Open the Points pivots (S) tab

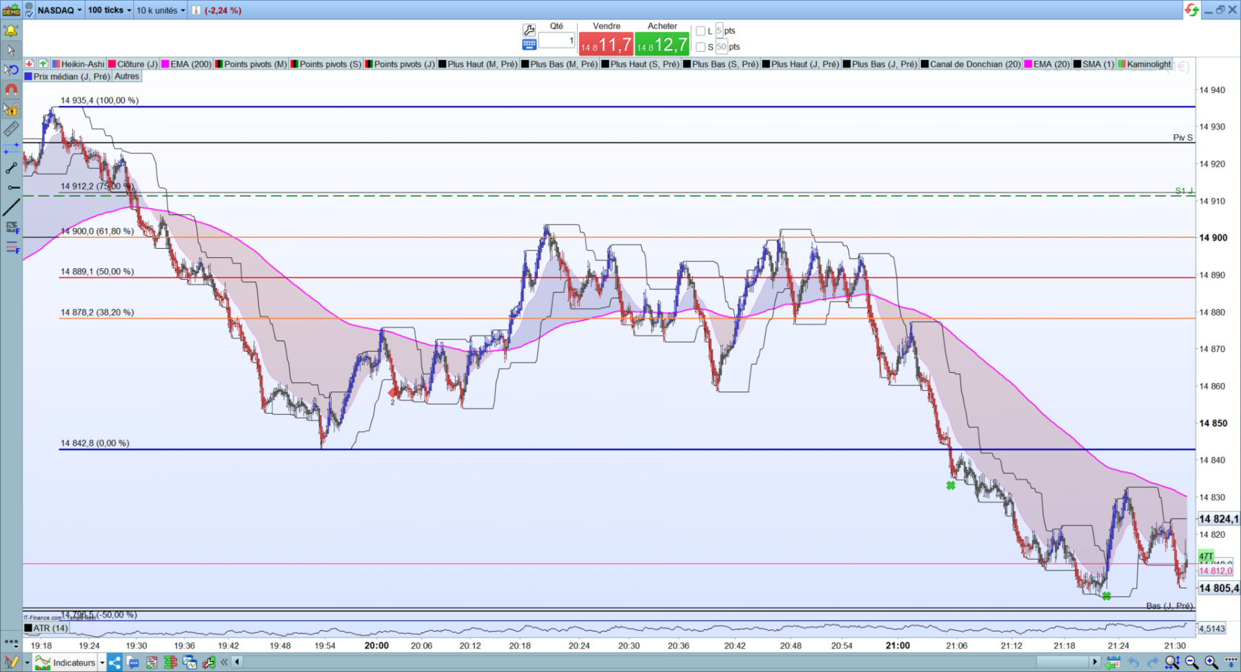(x=326, y=64)
